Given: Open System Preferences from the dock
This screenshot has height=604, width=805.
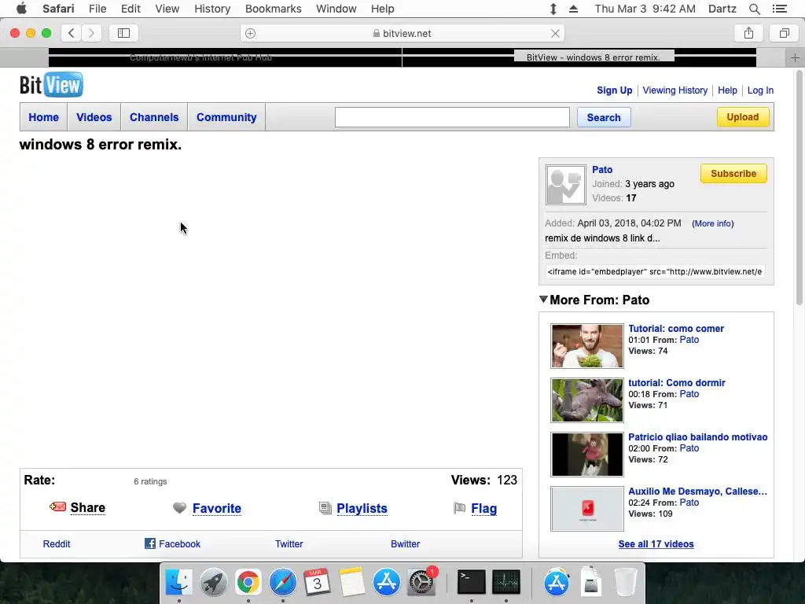Looking at the screenshot, I should (421, 582).
